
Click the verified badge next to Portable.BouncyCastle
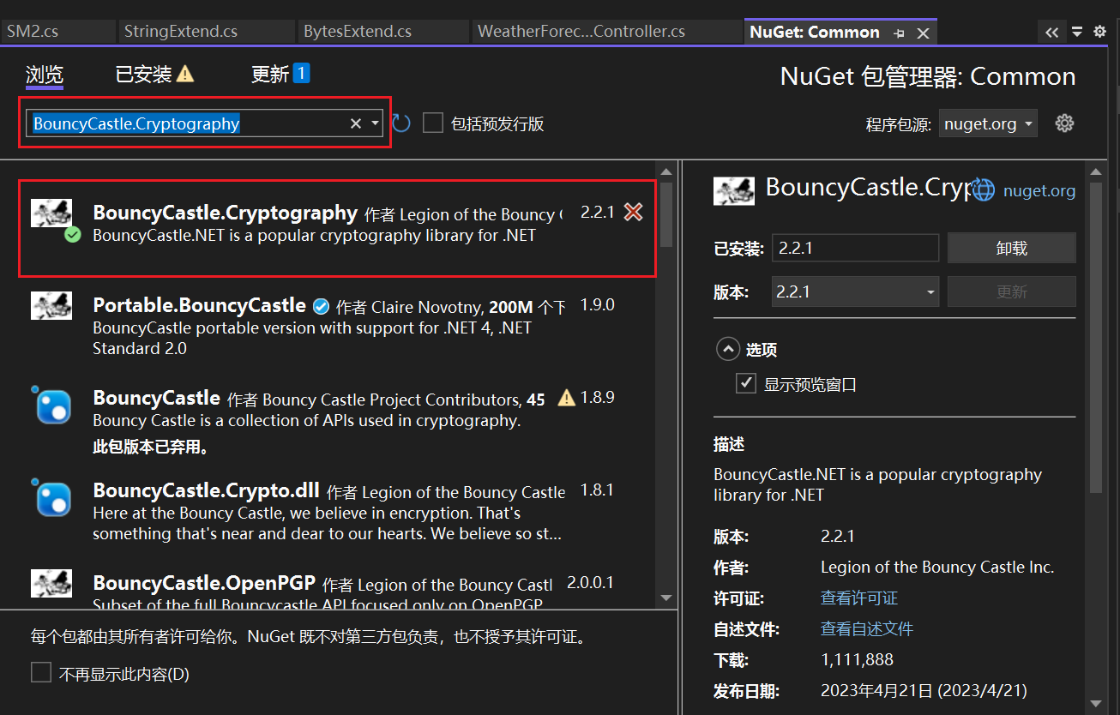321,306
